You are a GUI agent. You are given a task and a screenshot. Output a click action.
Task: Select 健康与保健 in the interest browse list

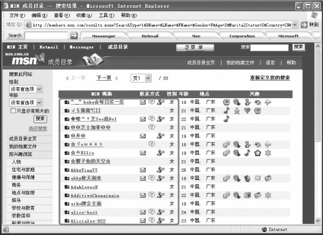[x=23, y=178]
